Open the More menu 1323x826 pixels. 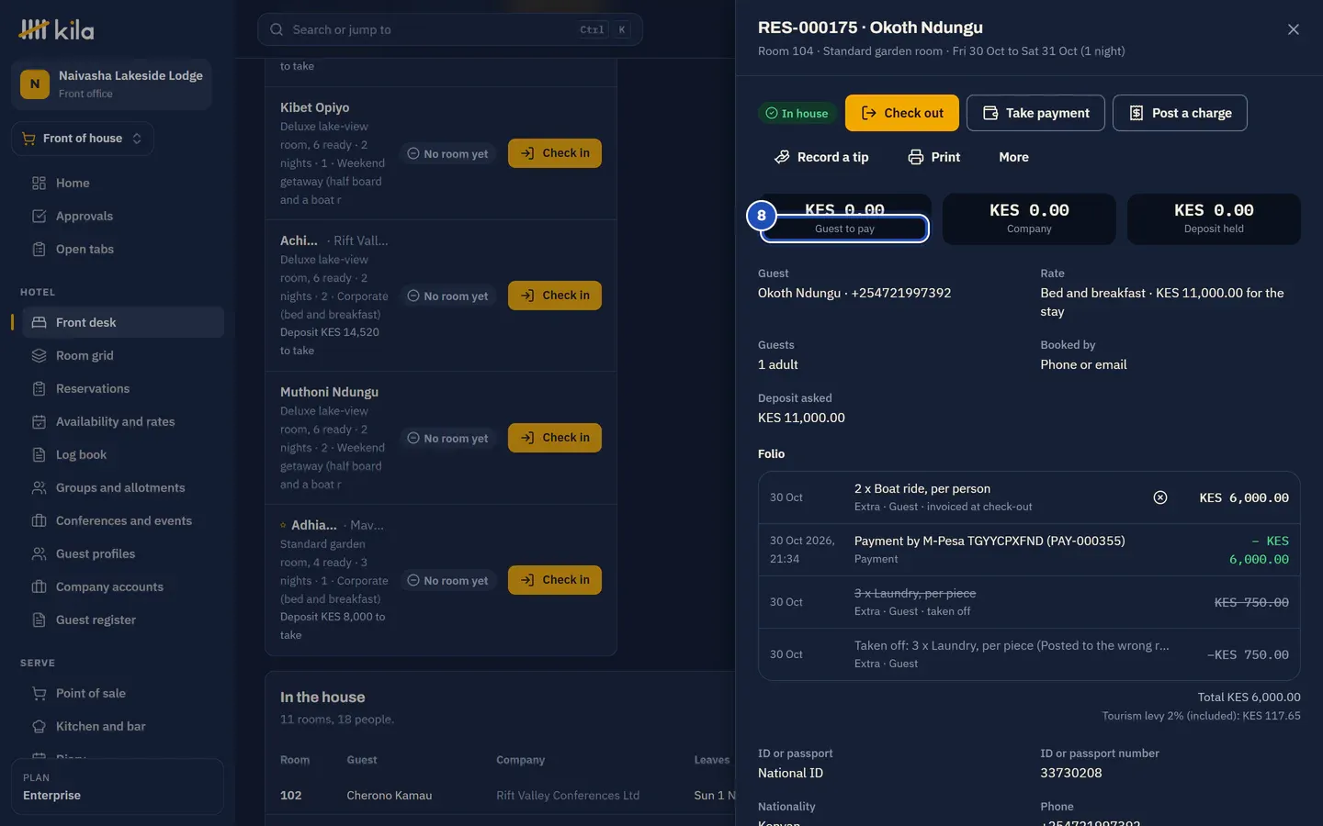coord(1013,157)
